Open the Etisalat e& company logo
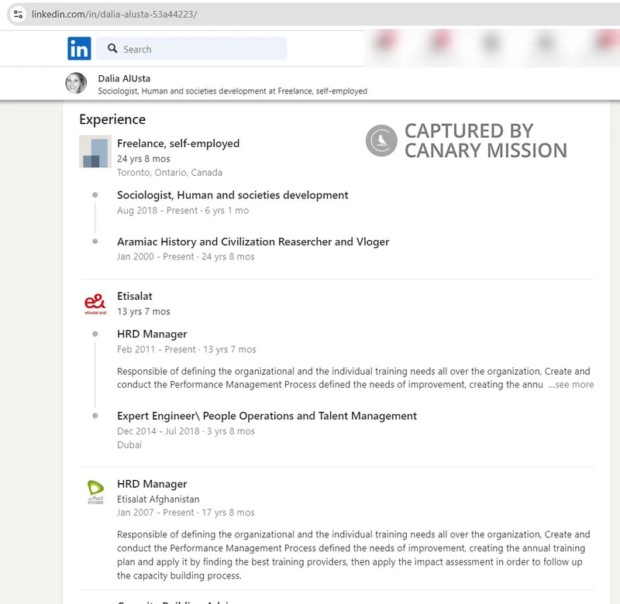 [x=95, y=304]
